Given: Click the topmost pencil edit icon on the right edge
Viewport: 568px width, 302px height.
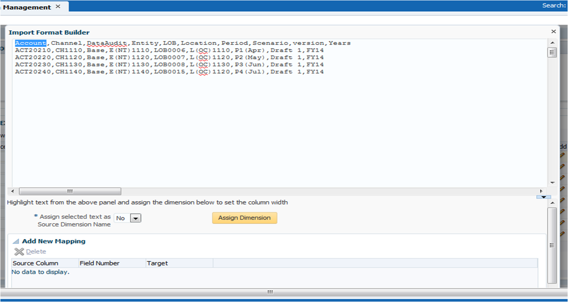Looking at the screenshot, I should 563,155.
